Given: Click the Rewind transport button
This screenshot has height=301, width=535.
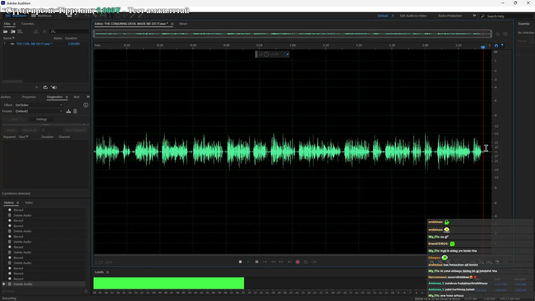Looking at the screenshot, I should [273, 262].
